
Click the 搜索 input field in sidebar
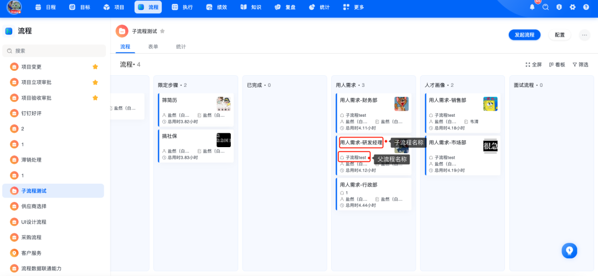pyautogui.click(x=54, y=51)
